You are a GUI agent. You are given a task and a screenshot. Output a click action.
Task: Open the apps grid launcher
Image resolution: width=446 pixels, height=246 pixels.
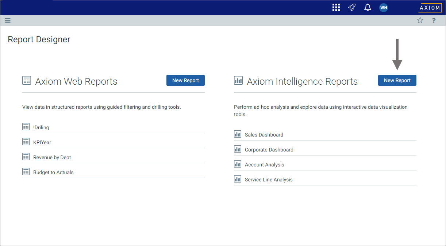click(336, 7)
